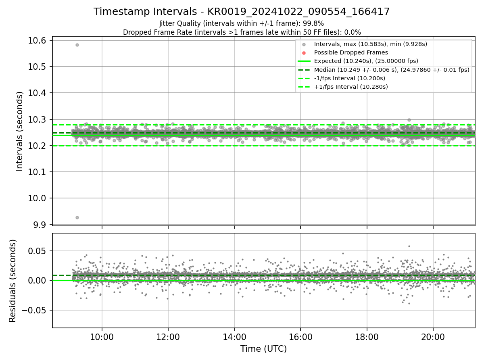The image size is (484, 363).
Task: Select the "Jitter Quality" 99.8% subtitle line
Action: tap(242, 23)
